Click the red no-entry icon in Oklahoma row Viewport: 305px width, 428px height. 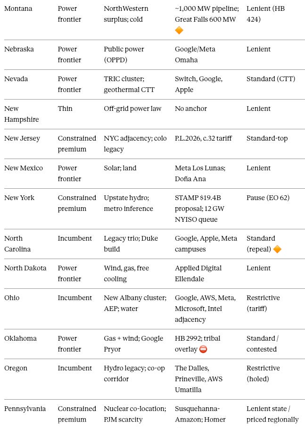pos(203,349)
